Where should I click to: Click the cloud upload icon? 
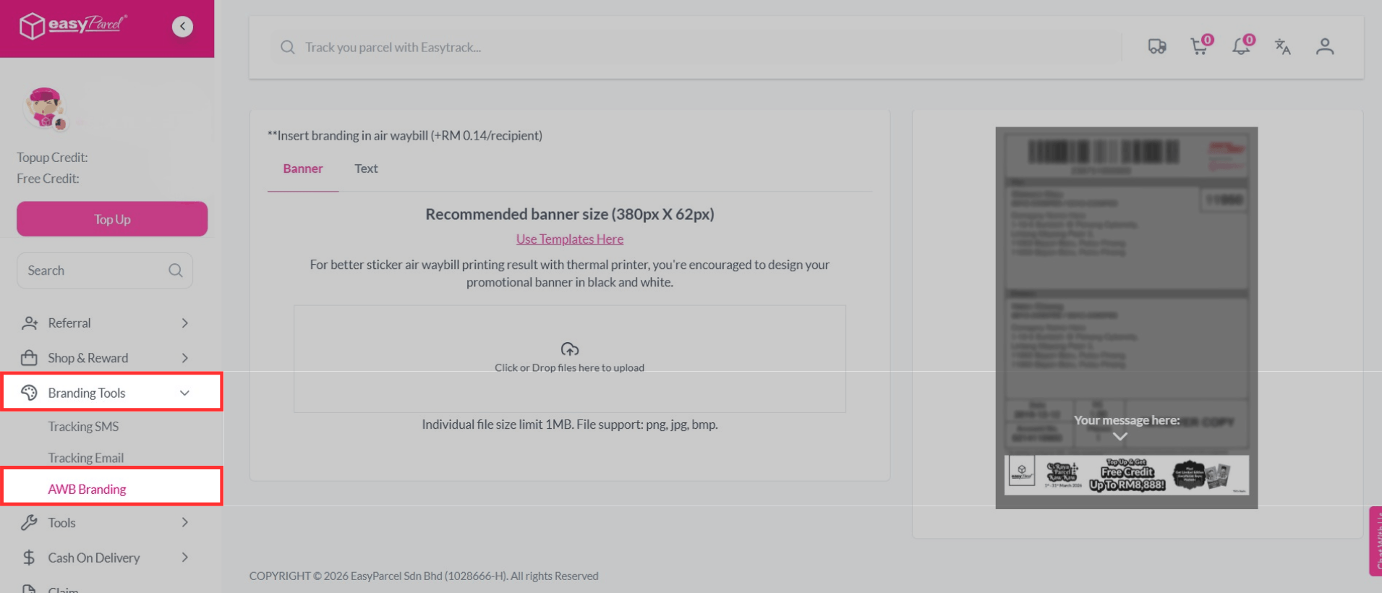tap(570, 349)
